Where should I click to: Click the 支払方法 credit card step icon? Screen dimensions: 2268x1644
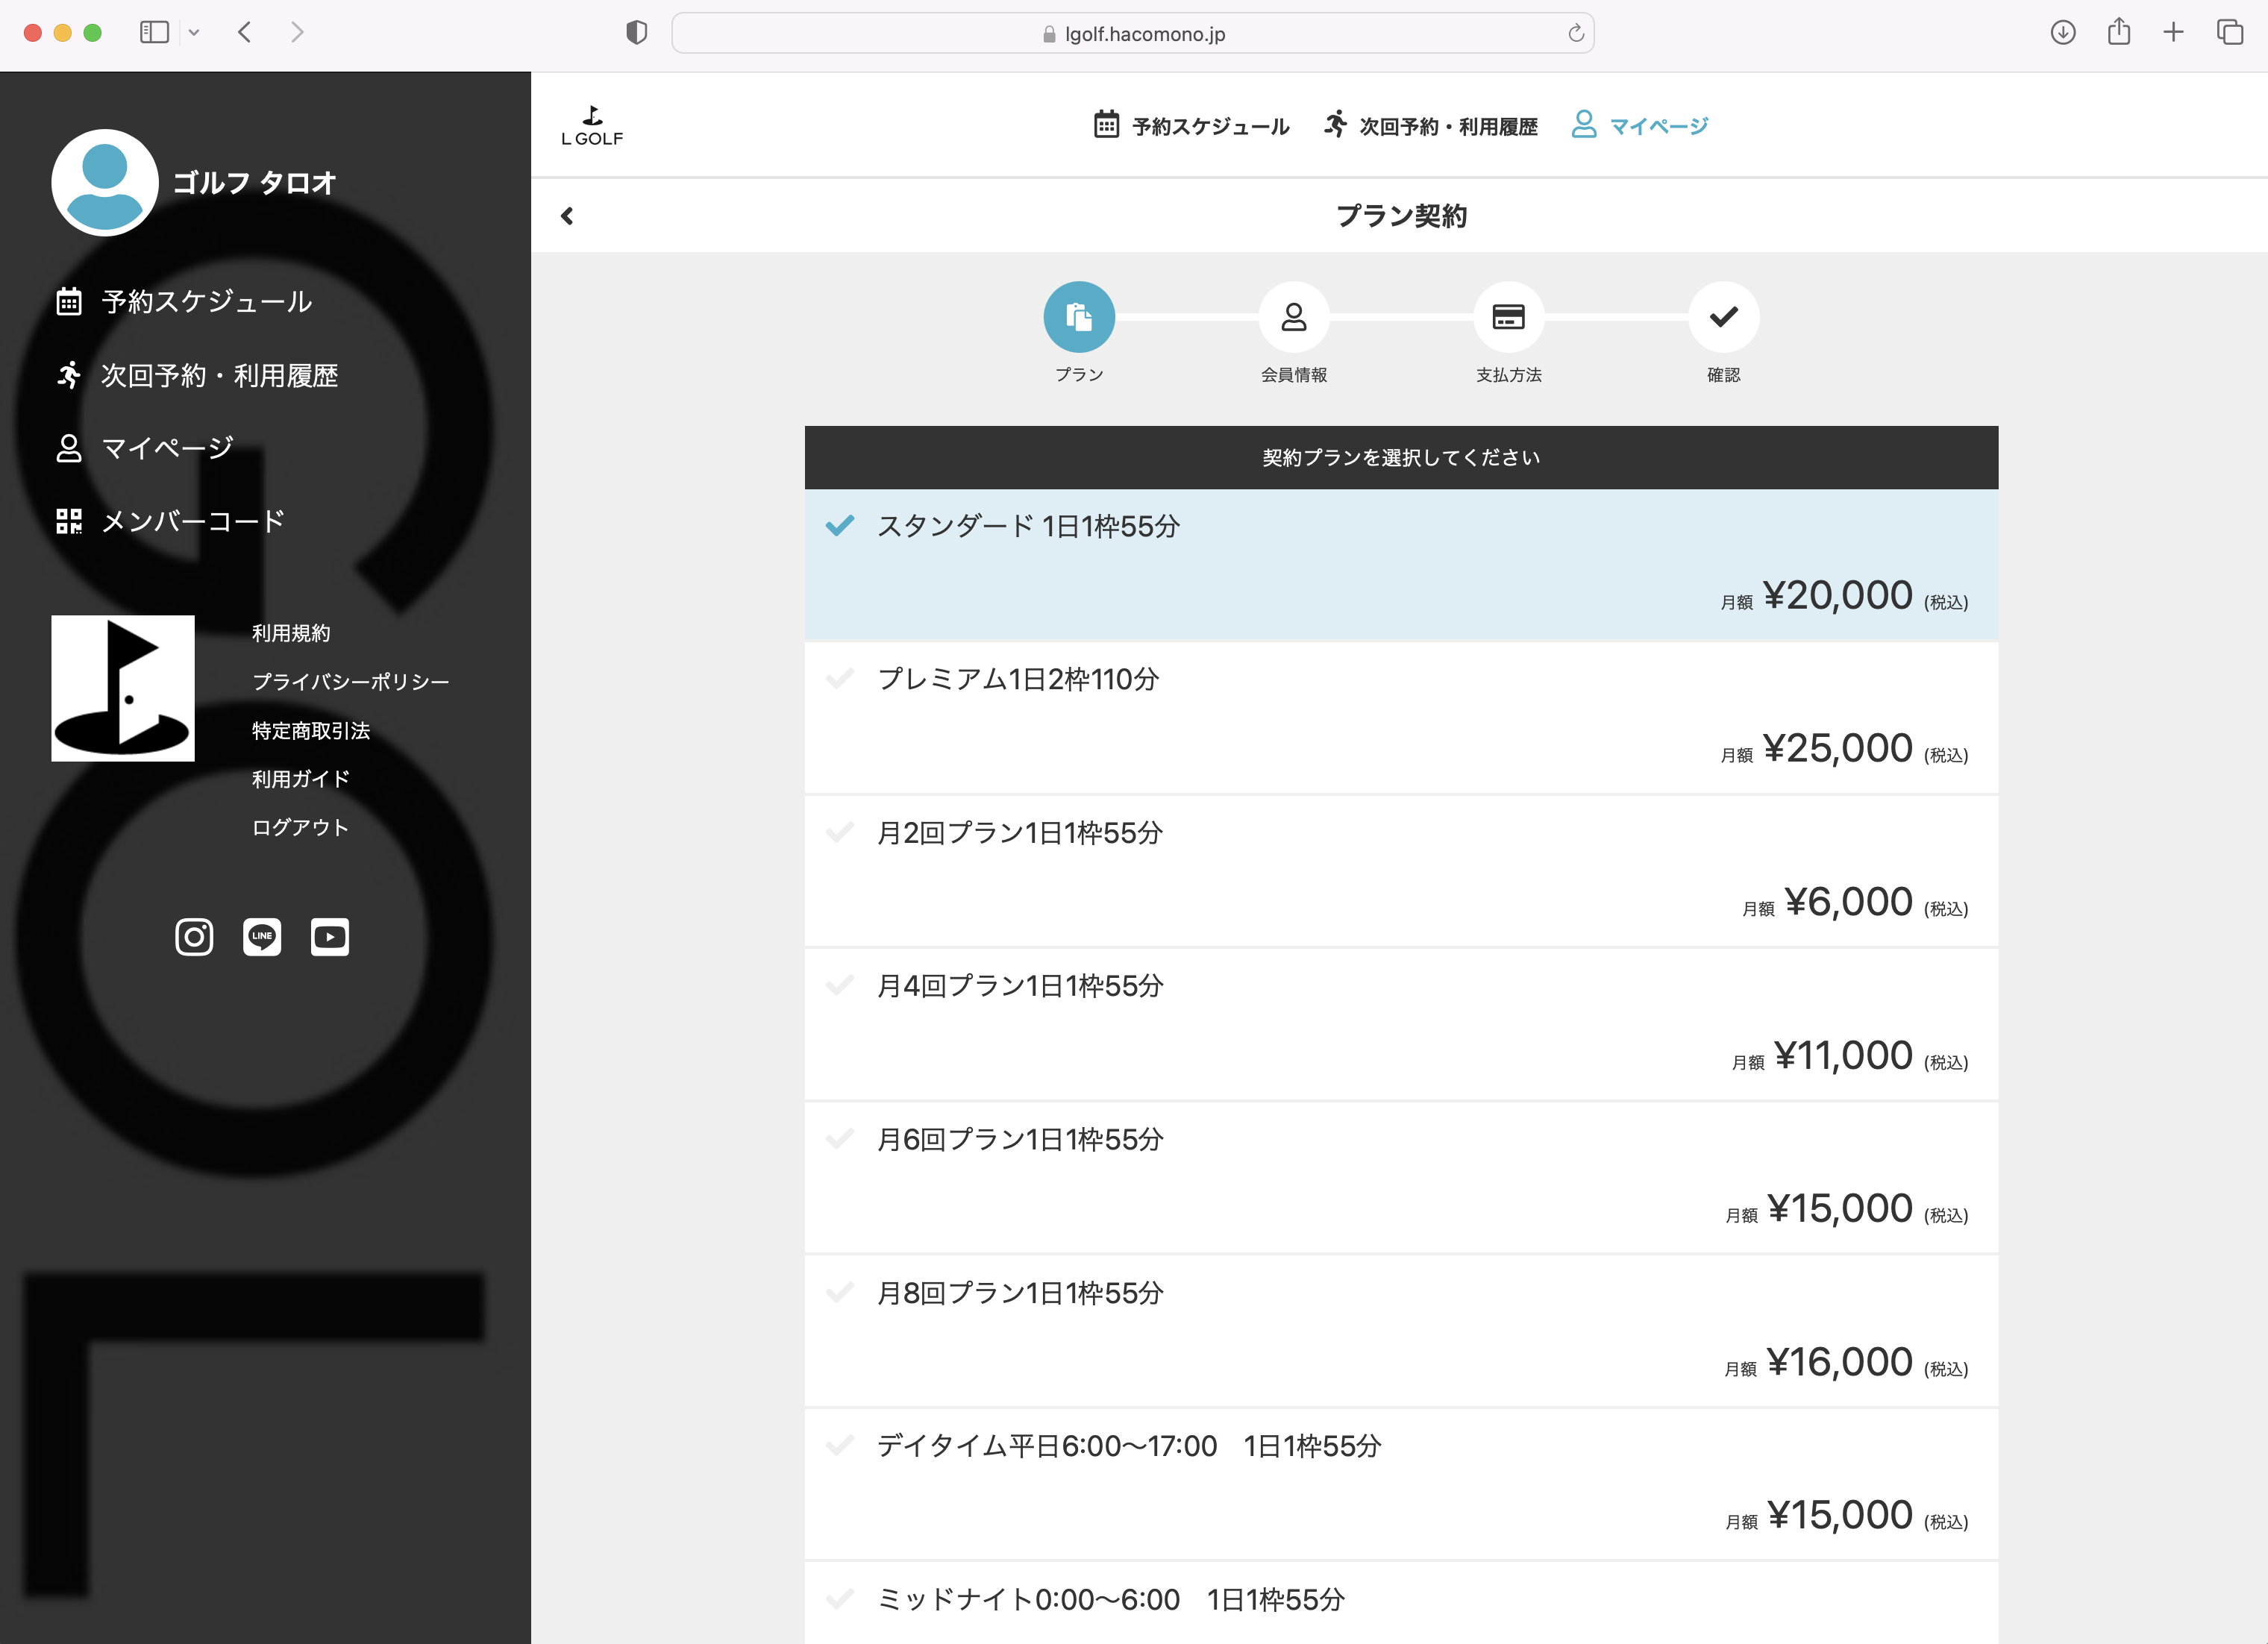1508,317
